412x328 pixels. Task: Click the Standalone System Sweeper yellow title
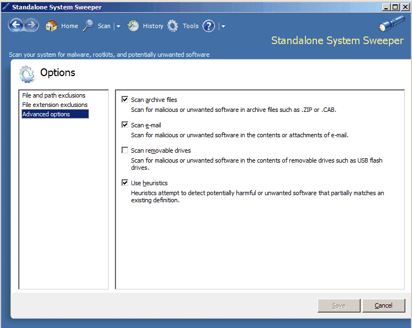pyautogui.click(x=337, y=41)
